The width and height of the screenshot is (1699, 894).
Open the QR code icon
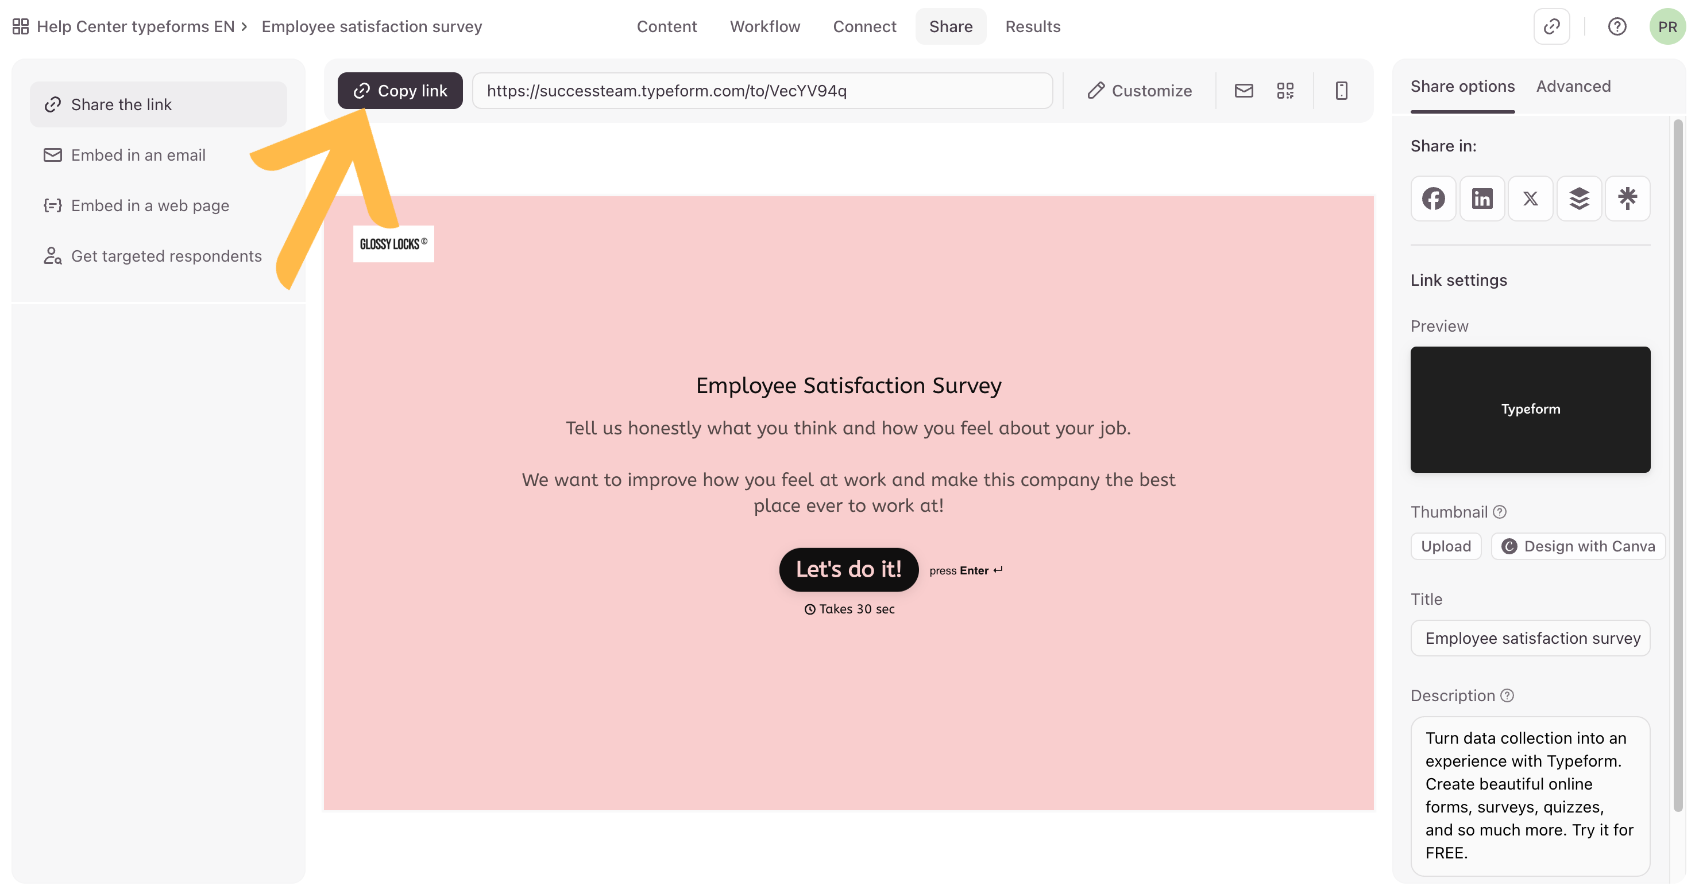tap(1285, 91)
